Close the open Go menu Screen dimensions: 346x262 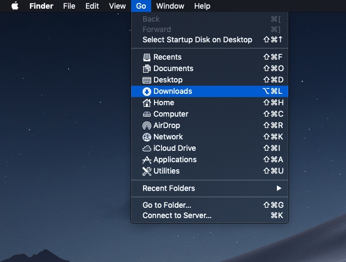point(141,6)
